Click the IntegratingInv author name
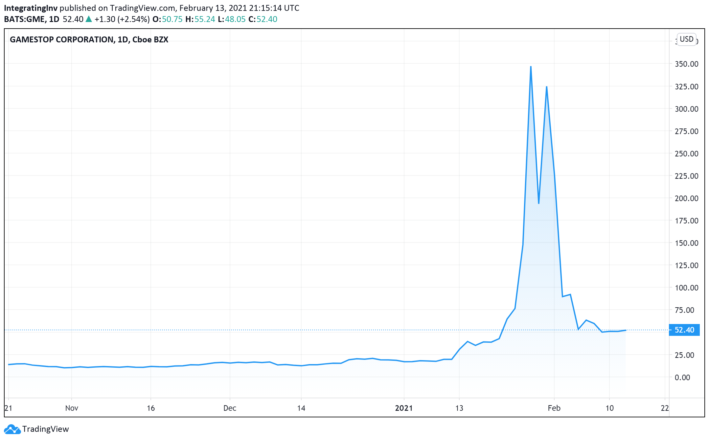 (31, 8)
